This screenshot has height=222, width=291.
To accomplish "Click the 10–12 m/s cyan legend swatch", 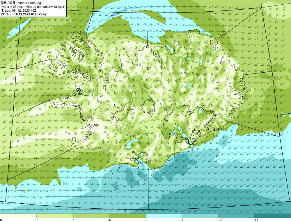I will 200,216.
